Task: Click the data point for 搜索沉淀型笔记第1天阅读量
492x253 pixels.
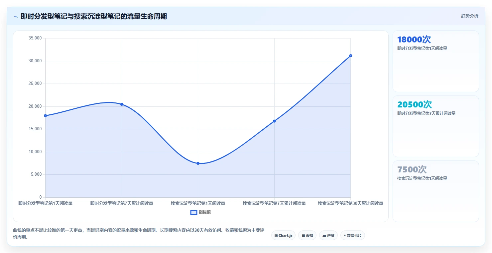Action: [198, 163]
